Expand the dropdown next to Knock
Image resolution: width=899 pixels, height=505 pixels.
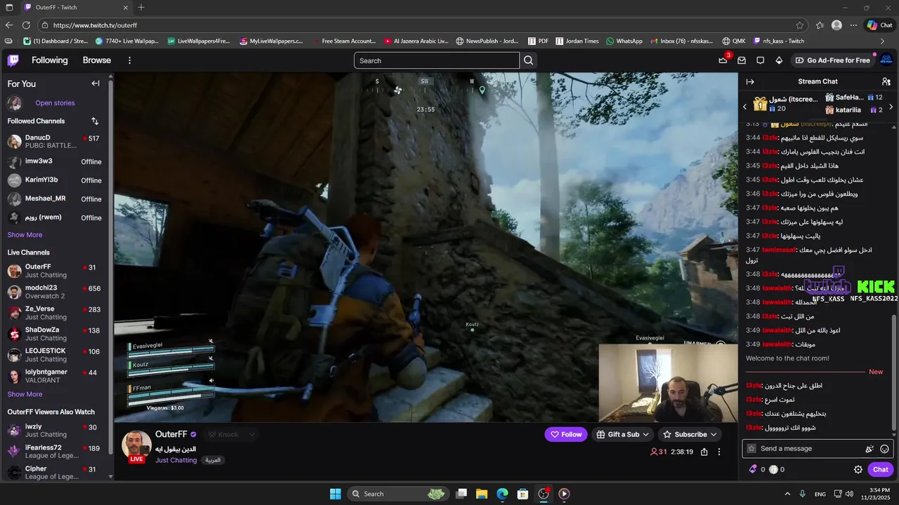pos(251,435)
